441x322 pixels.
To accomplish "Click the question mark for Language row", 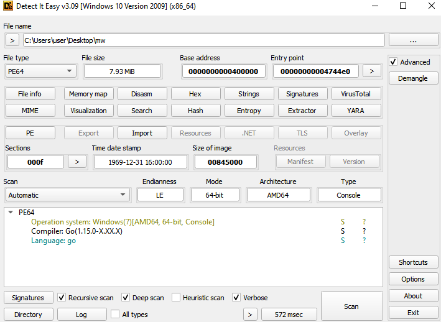I will pyautogui.click(x=364, y=241).
